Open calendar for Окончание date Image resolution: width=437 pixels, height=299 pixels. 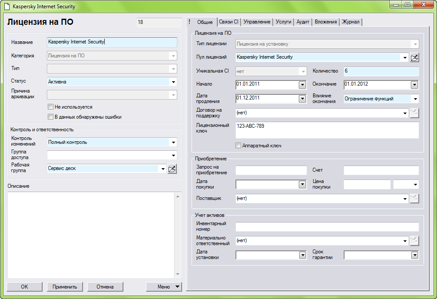[x=414, y=85]
